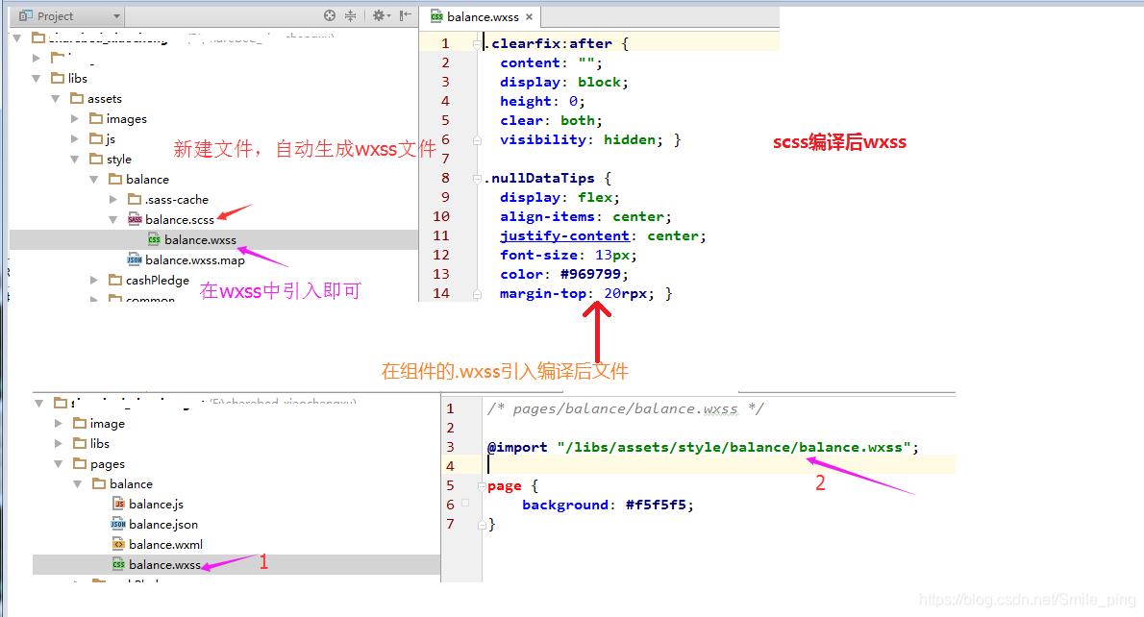
Task: Select balance.scss in the project tree
Action: pos(180,219)
